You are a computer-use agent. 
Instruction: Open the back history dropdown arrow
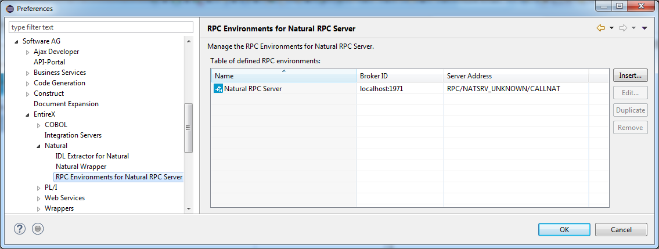pyautogui.click(x=611, y=28)
